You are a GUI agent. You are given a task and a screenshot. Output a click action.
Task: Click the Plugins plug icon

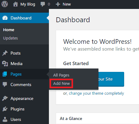tap(5, 109)
